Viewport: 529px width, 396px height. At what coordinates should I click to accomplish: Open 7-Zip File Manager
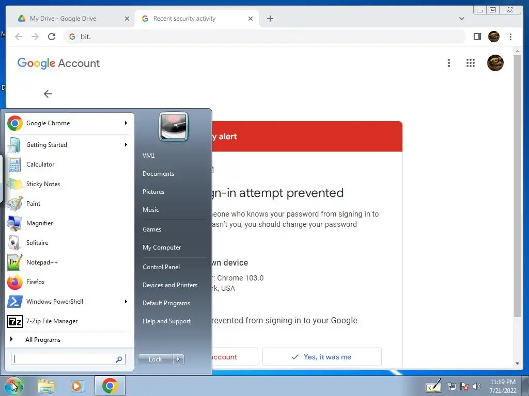[69, 321]
